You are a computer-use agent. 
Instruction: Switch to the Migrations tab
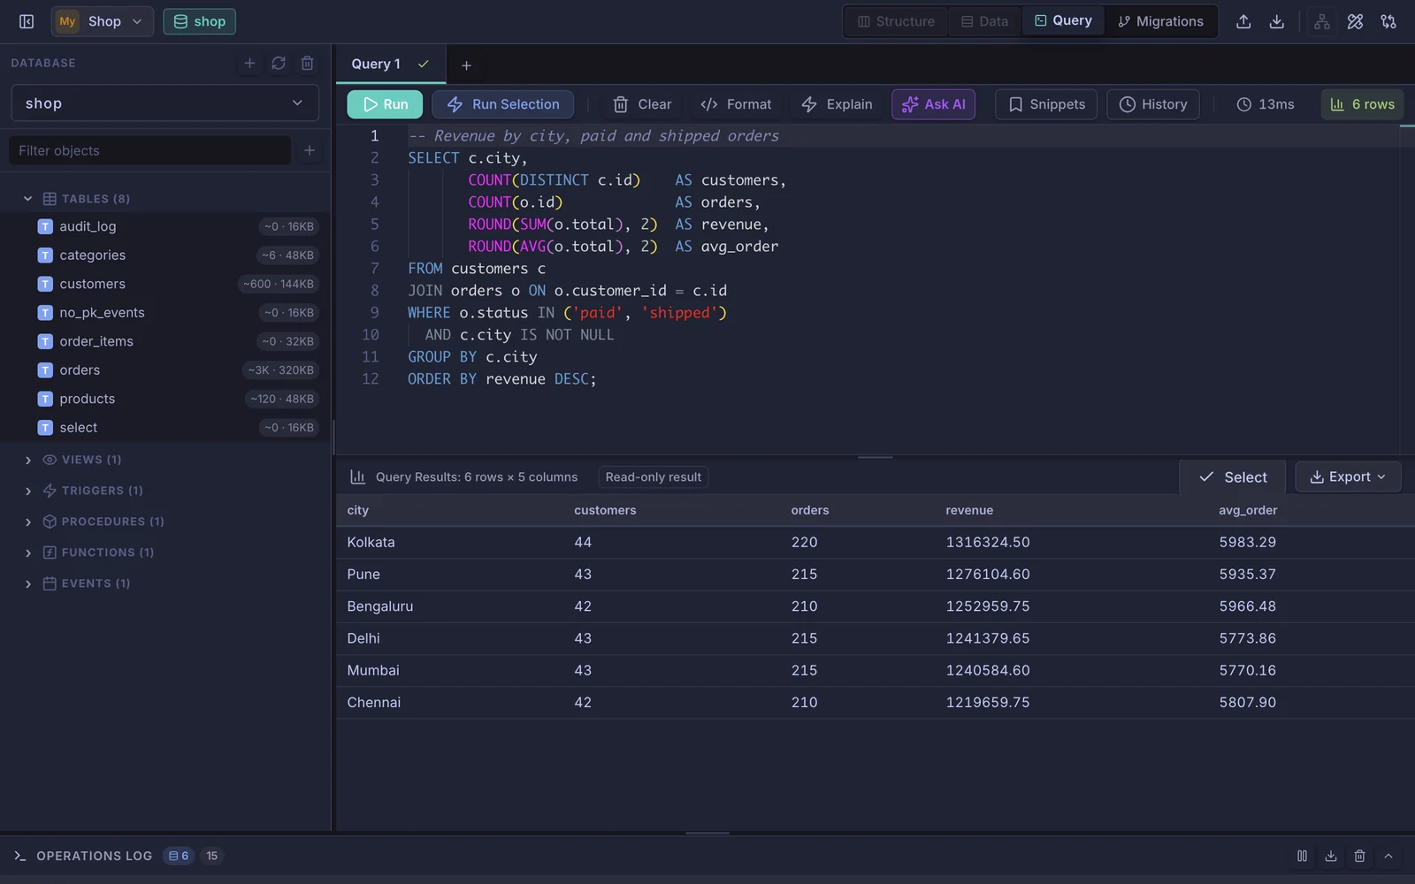click(1160, 21)
